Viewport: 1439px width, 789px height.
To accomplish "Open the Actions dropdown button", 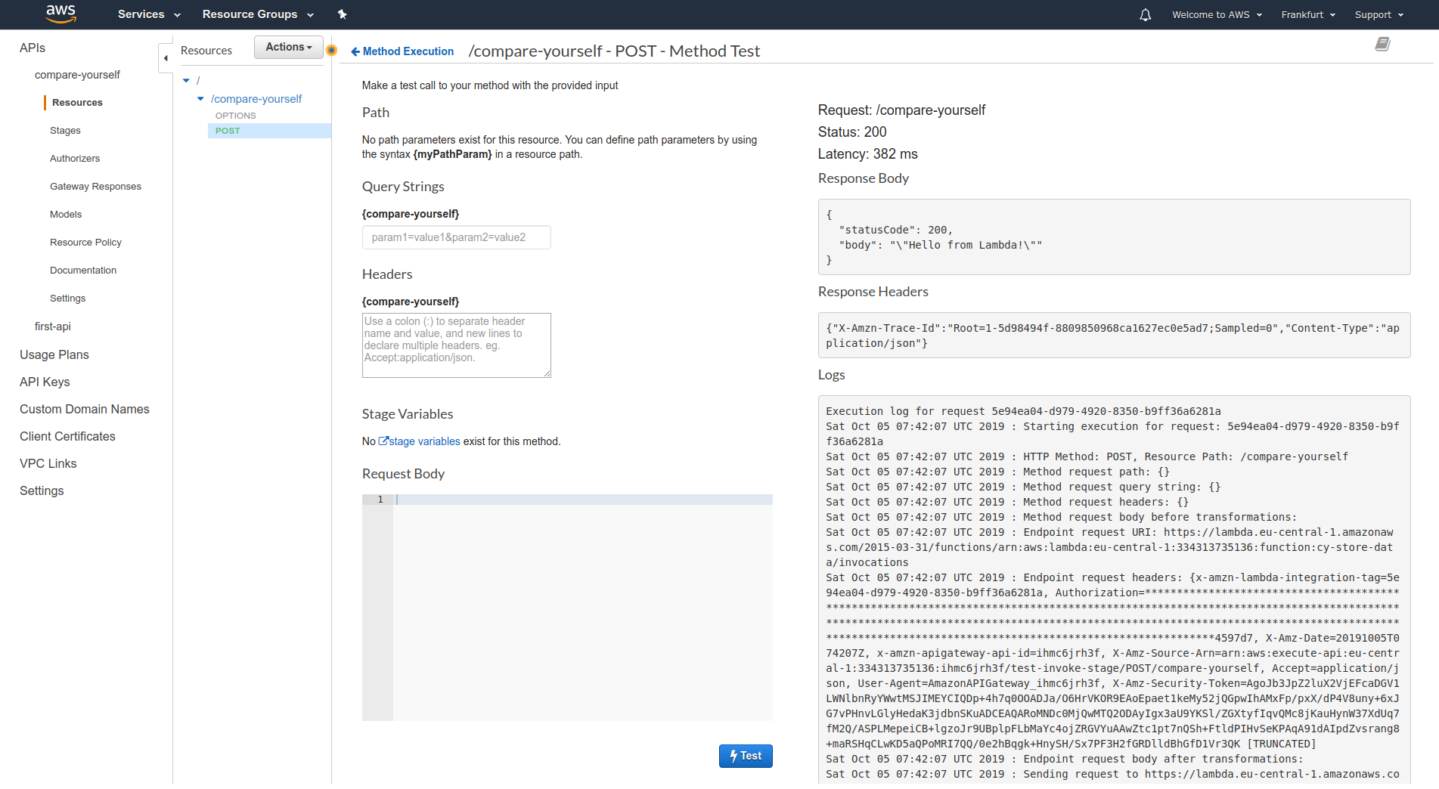I will click(x=289, y=47).
